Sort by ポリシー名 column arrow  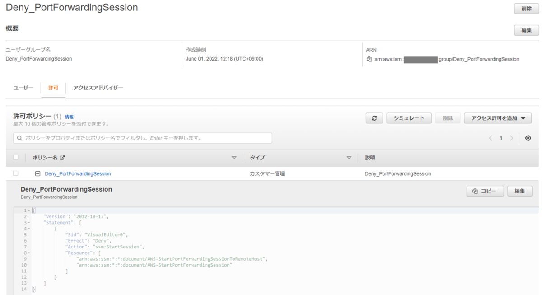point(234,158)
